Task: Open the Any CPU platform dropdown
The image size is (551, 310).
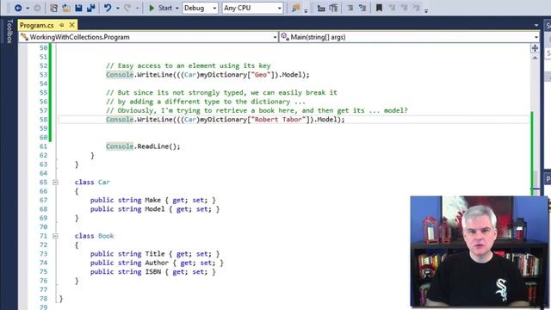Action: click(252, 8)
